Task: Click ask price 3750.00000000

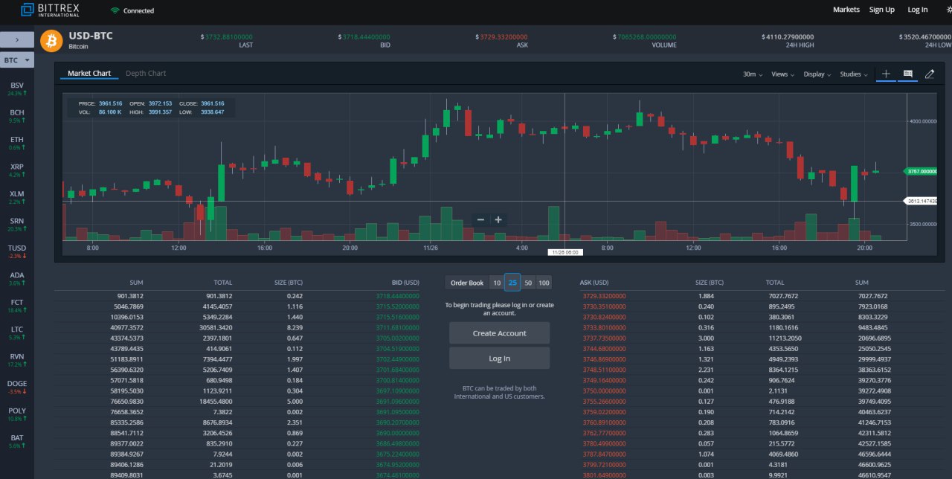Action: [605, 390]
